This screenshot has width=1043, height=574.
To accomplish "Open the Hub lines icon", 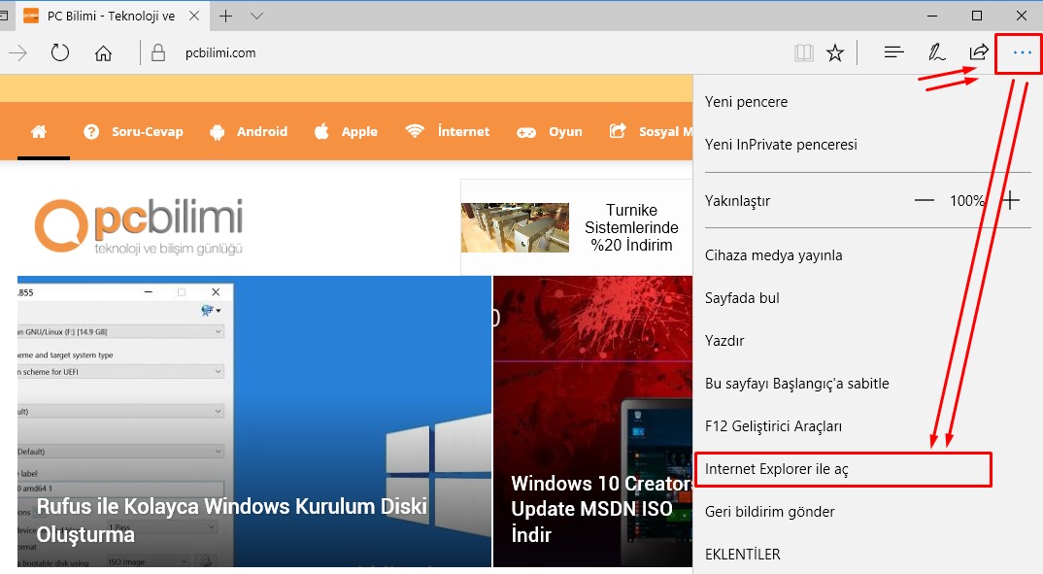I will click(x=894, y=52).
